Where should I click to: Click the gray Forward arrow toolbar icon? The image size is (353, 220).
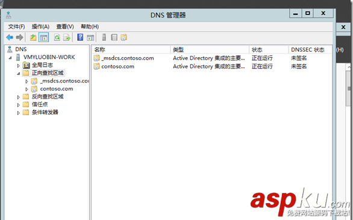pyautogui.click(x=20, y=37)
